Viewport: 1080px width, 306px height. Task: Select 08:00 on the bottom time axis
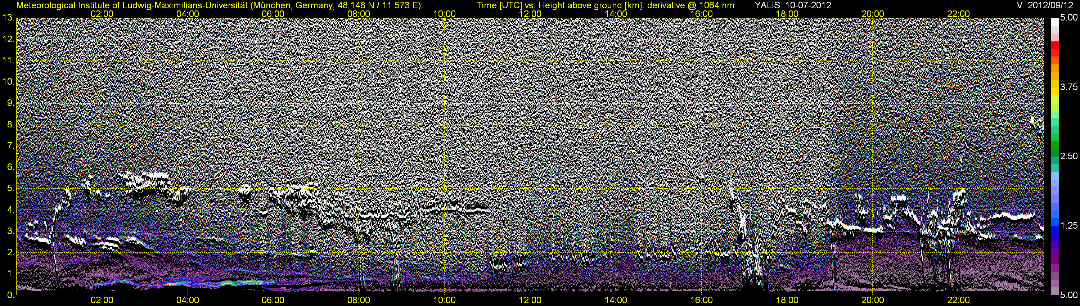click(x=359, y=300)
